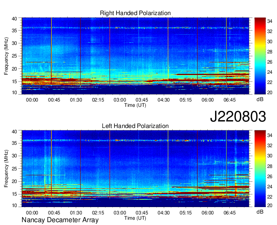This screenshot has height=225, width=277.
Task: Click the 40 MHz tick on the Left Handed plot
Action: pyautogui.click(x=14, y=132)
